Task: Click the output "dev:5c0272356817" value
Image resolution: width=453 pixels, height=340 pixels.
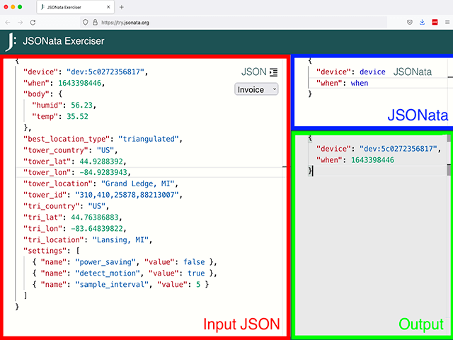Action: coord(398,149)
